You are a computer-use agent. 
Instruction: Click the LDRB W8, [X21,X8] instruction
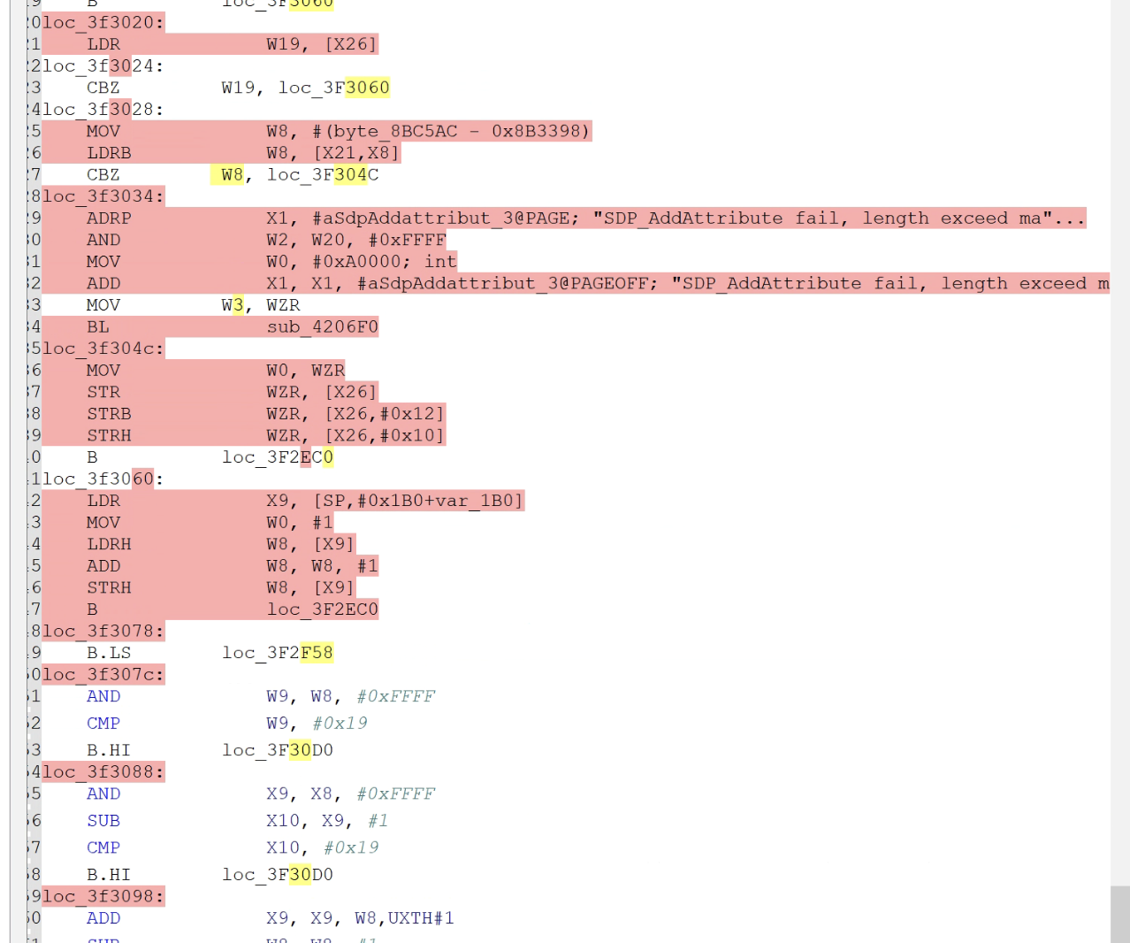243,153
